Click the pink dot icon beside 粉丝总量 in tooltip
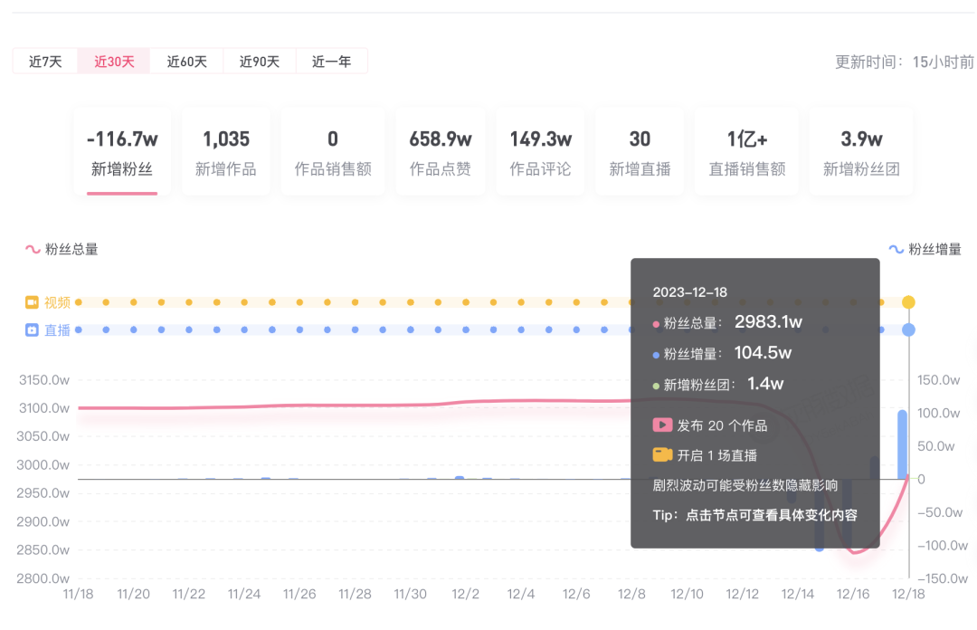Viewport: 977px width, 630px height. (656, 323)
